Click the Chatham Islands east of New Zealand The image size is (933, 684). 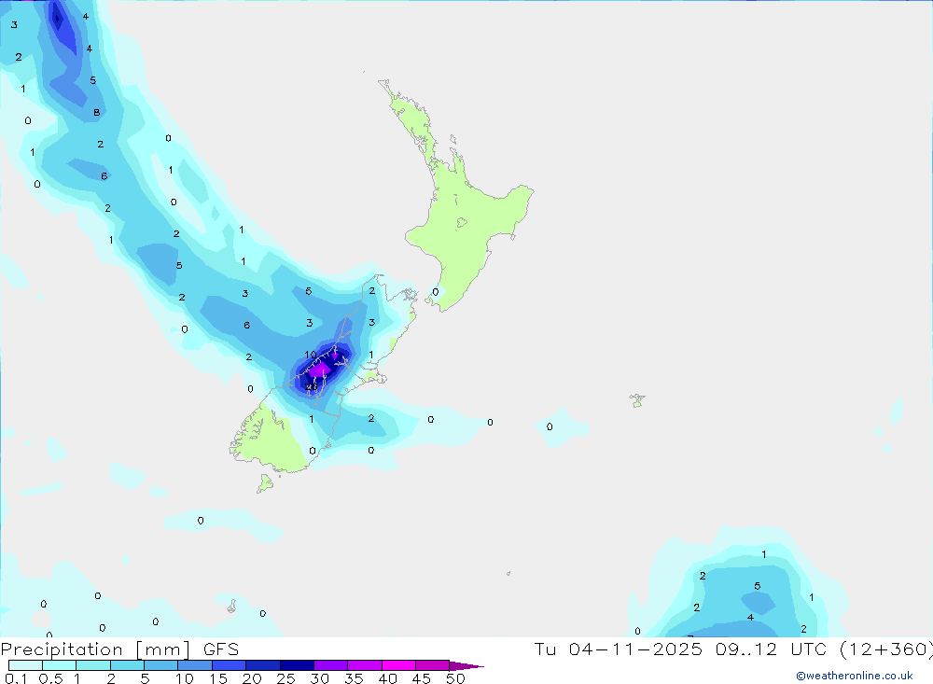click(637, 400)
